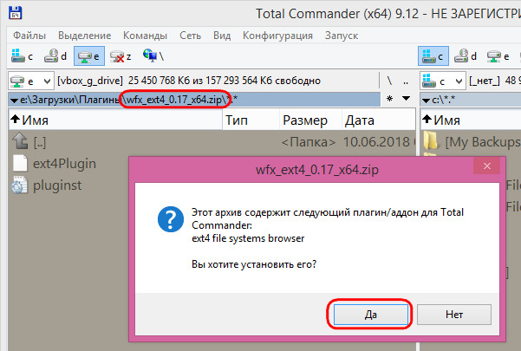Viewport: 521px width, 351px height.
Task: Sort left panel by Тип column
Action: click(251, 120)
